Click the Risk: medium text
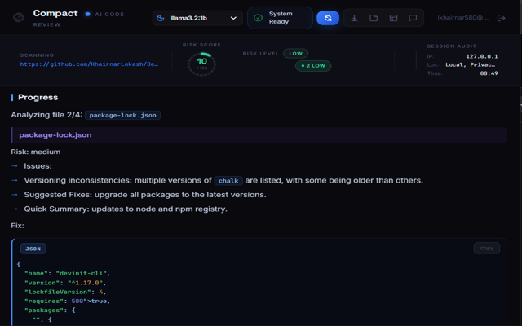This screenshot has width=522, height=326. pyautogui.click(x=36, y=152)
